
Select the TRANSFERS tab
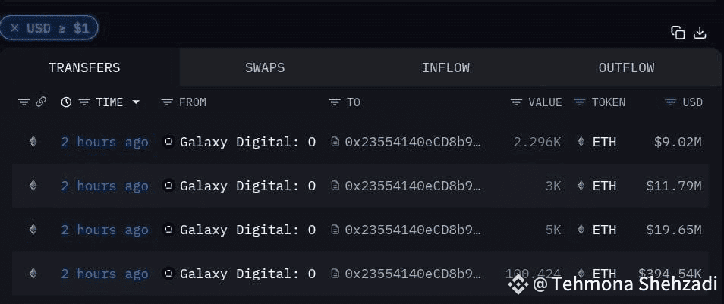[x=84, y=67]
